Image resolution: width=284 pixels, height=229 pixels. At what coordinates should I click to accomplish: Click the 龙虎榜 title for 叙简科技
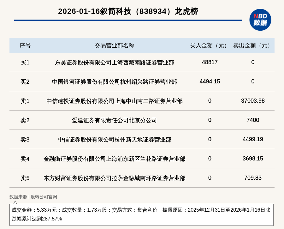pos(128,11)
